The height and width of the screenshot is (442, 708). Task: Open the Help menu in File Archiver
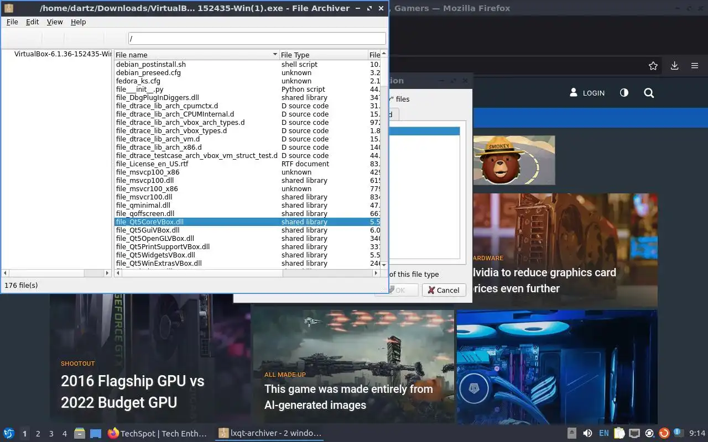click(x=79, y=22)
